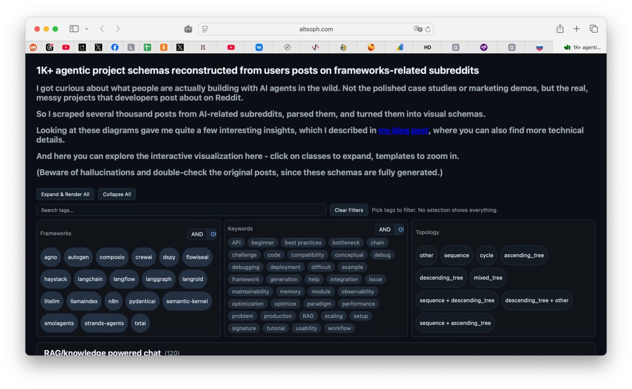Set Frameworks filter mode to OR

[x=213, y=234]
